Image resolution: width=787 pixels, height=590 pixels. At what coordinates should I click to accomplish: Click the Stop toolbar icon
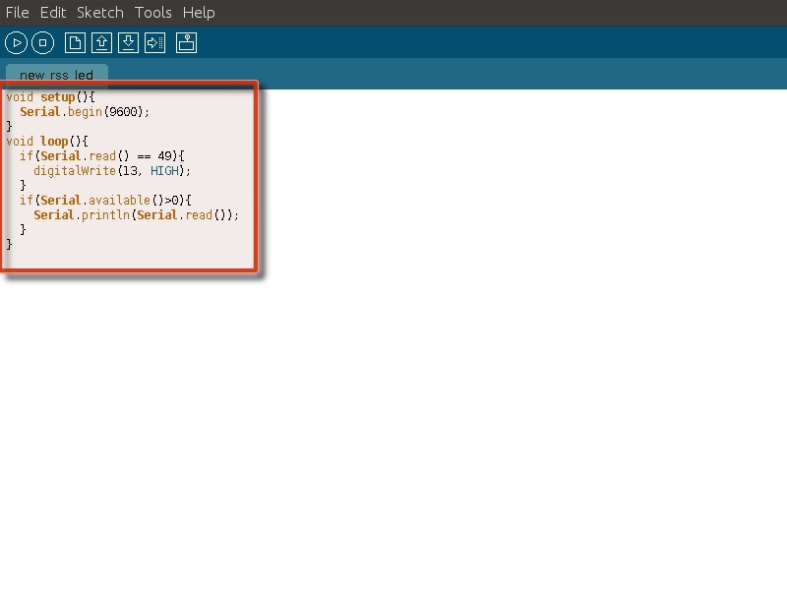click(x=42, y=42)
